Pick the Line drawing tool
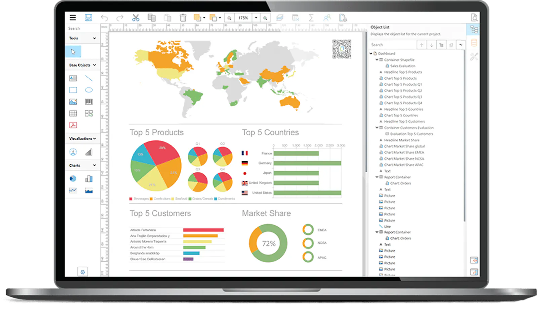Viewport: 538px width, 309px height. click(x=89, y=78)
